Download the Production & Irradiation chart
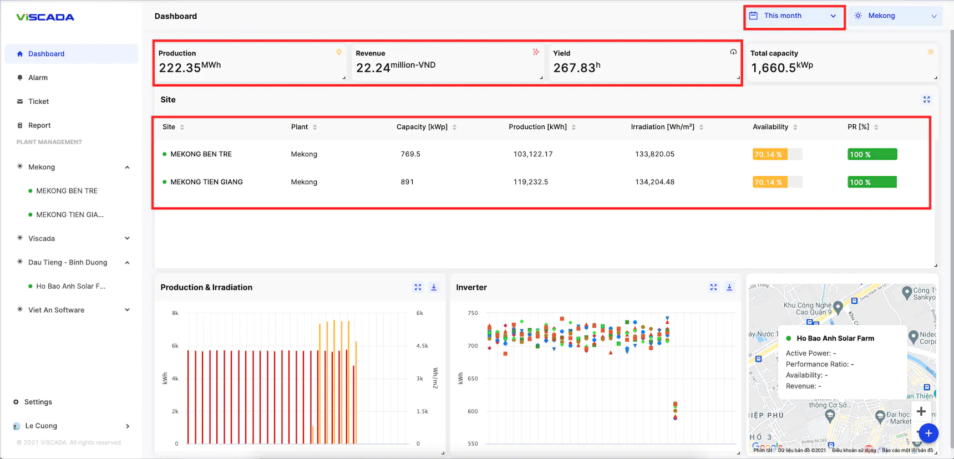This screenshot has width=954, height=459. tap(434, 287)
